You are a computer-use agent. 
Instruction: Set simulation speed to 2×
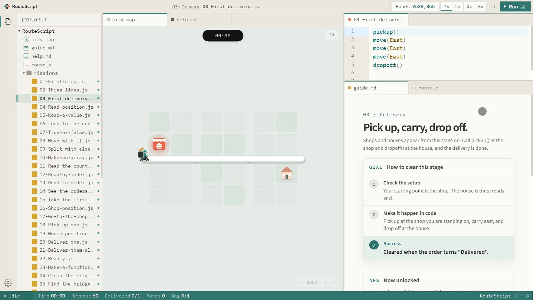click(x=457, y=6)
